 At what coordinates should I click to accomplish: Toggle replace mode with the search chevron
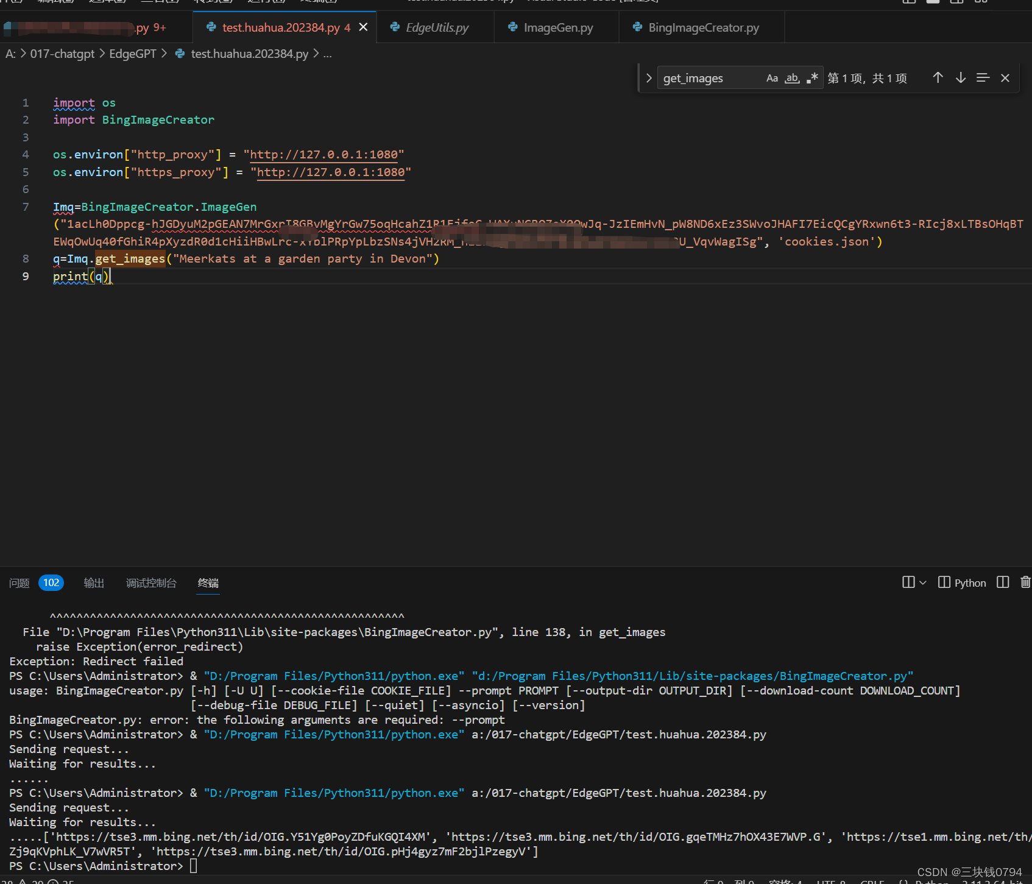tap(648, 77)
